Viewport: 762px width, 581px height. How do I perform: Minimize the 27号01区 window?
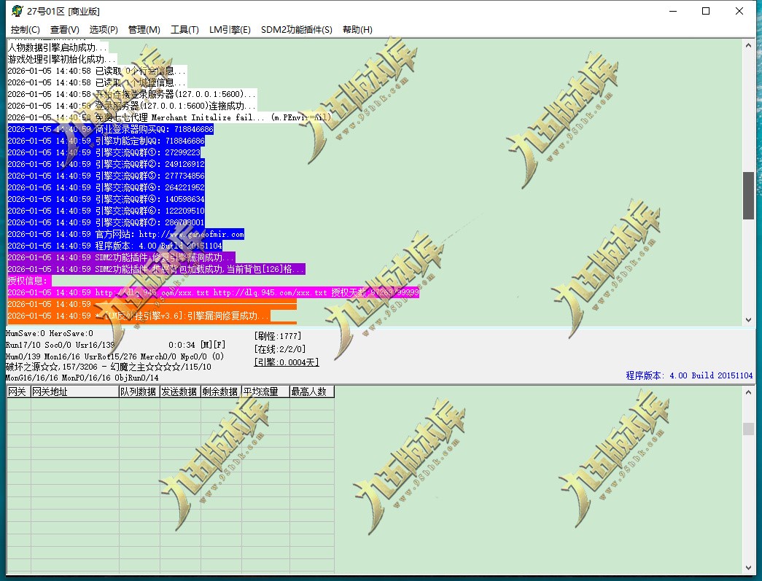tap(673, 11)
